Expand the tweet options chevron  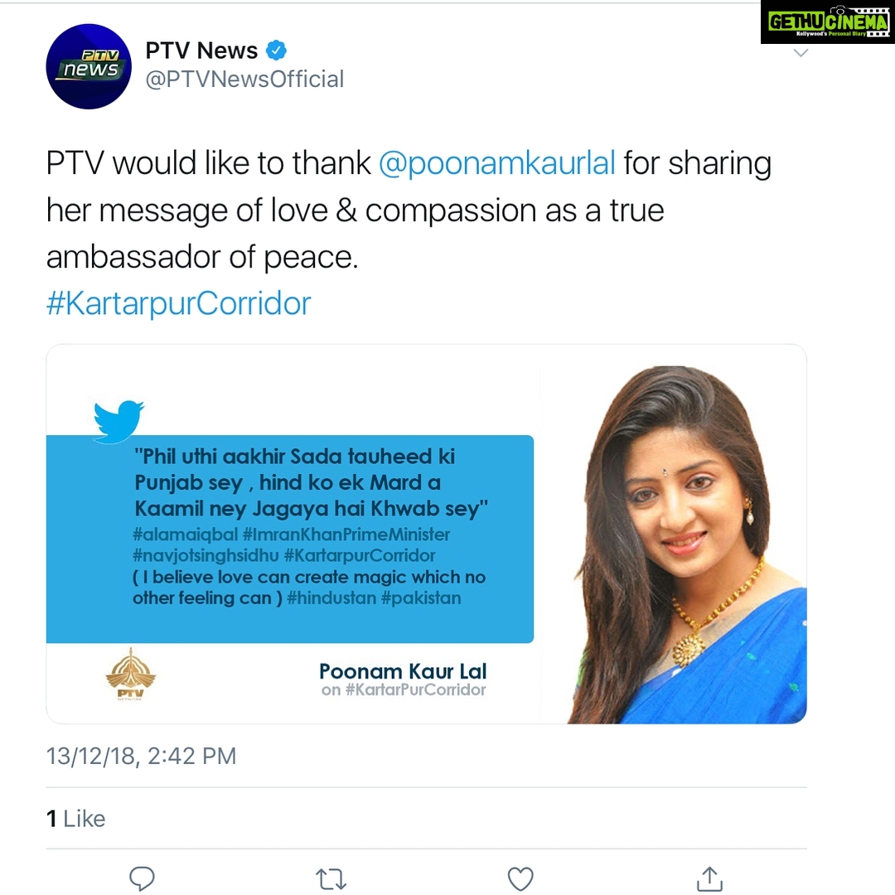point(801,53)
